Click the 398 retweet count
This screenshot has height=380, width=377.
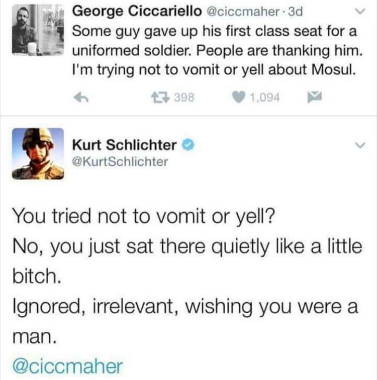(x=184, y=97)
